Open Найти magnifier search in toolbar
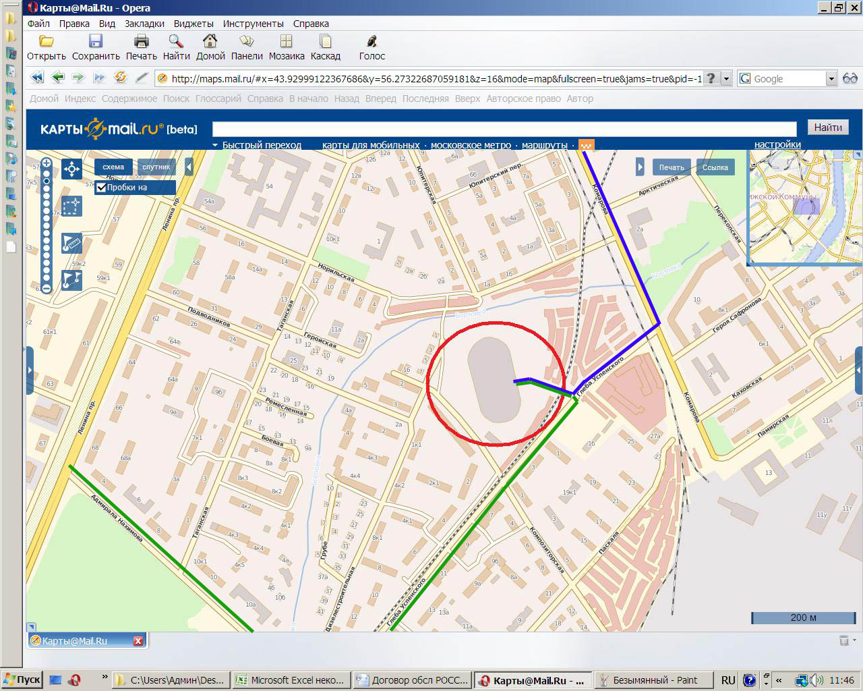 [176, 41]
